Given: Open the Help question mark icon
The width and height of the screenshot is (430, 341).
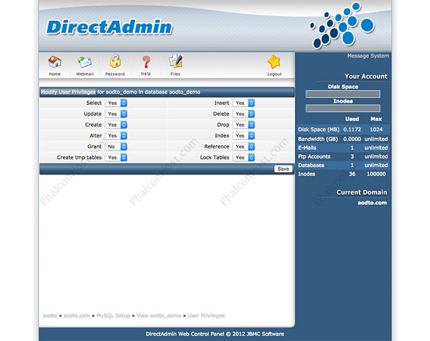Looking at the screenshot, I should click(x=146, y=62).
